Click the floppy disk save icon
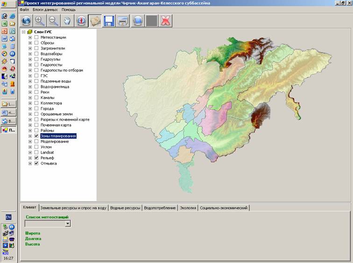353x263 pixels. click(x=109, y=21)
